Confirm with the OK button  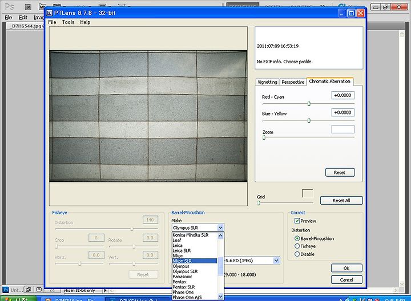(346, 268)
